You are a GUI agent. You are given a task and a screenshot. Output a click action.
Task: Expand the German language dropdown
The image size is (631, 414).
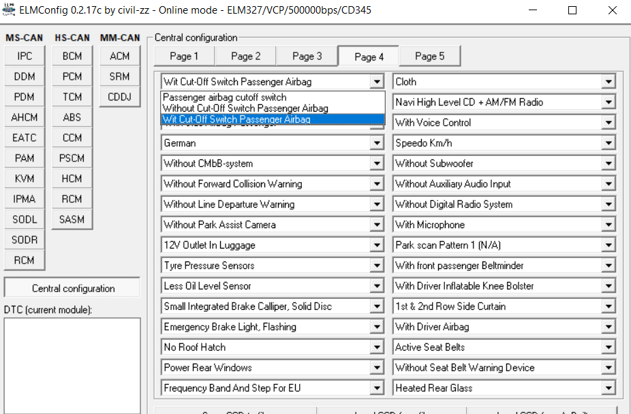[377, 144]
